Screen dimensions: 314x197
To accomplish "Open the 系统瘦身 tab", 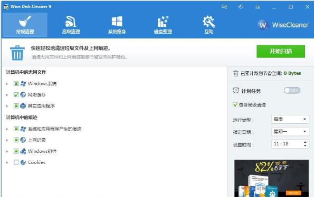I will click(x=117, y=25).
